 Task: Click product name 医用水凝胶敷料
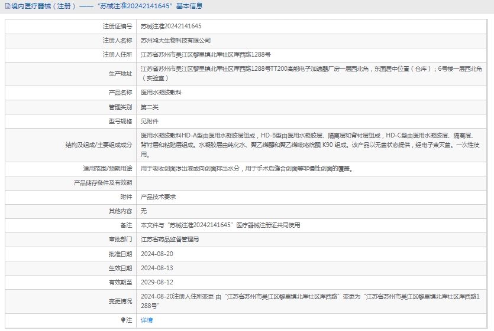[x=161, y=93]
